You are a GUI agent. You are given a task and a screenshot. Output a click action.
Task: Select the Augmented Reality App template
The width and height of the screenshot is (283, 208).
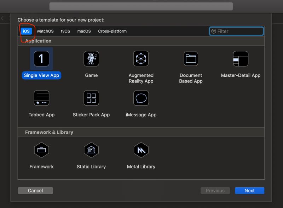141,59
